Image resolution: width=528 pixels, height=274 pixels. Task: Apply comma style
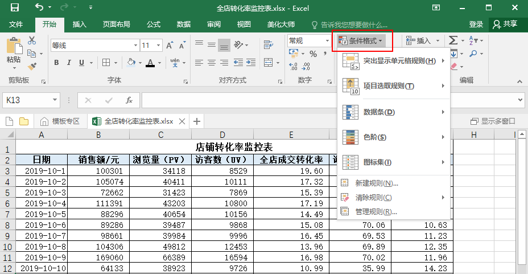[325, 54]
